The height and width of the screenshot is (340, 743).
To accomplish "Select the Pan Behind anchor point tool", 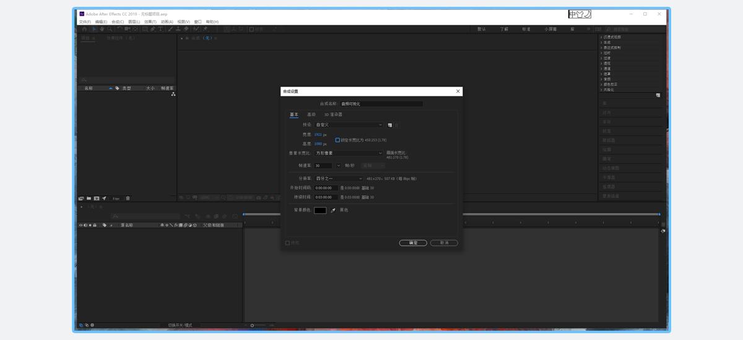I will [135, 29].
